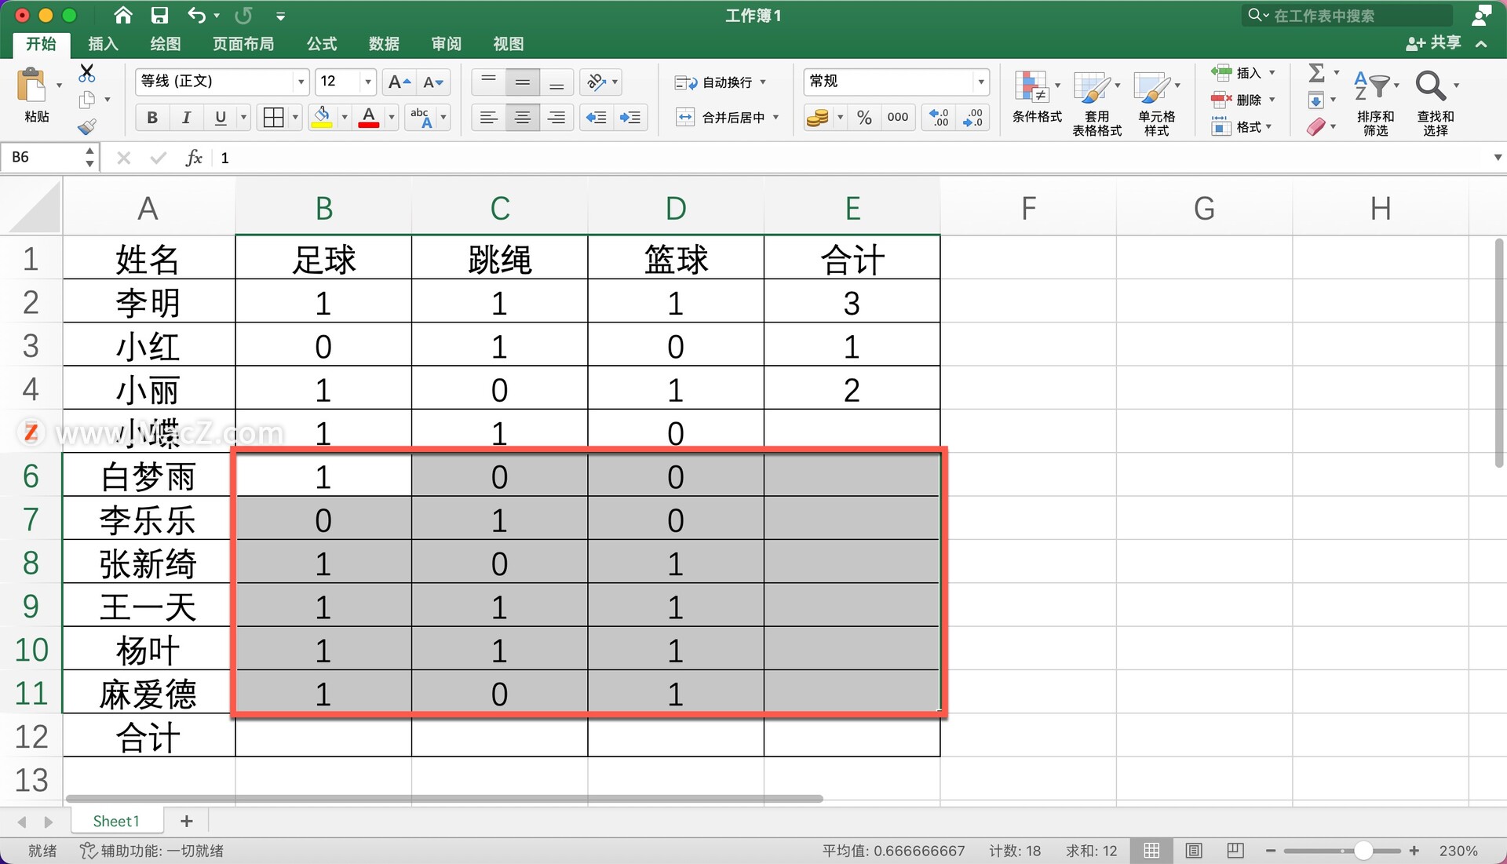The image size is (1507, 864).
Task: Click the horizontal scrollbar
Action: click(x=444, y=799)
